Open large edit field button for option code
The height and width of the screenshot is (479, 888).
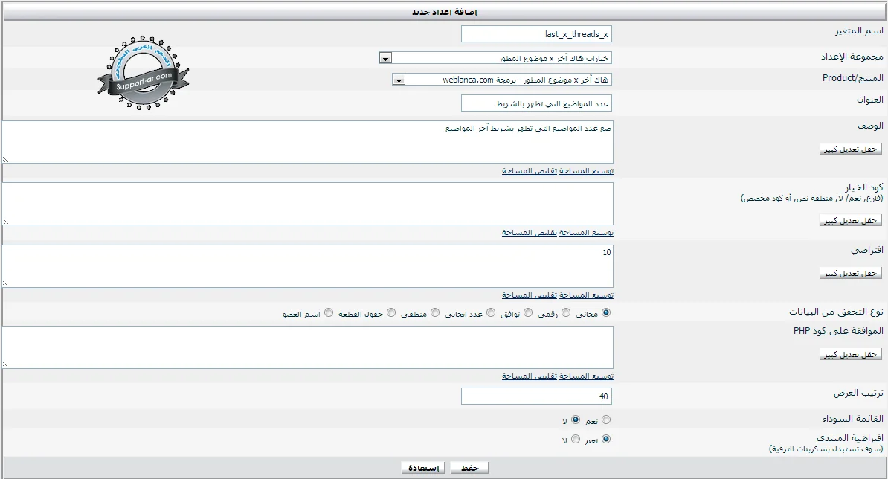click(x=850, y=221)
